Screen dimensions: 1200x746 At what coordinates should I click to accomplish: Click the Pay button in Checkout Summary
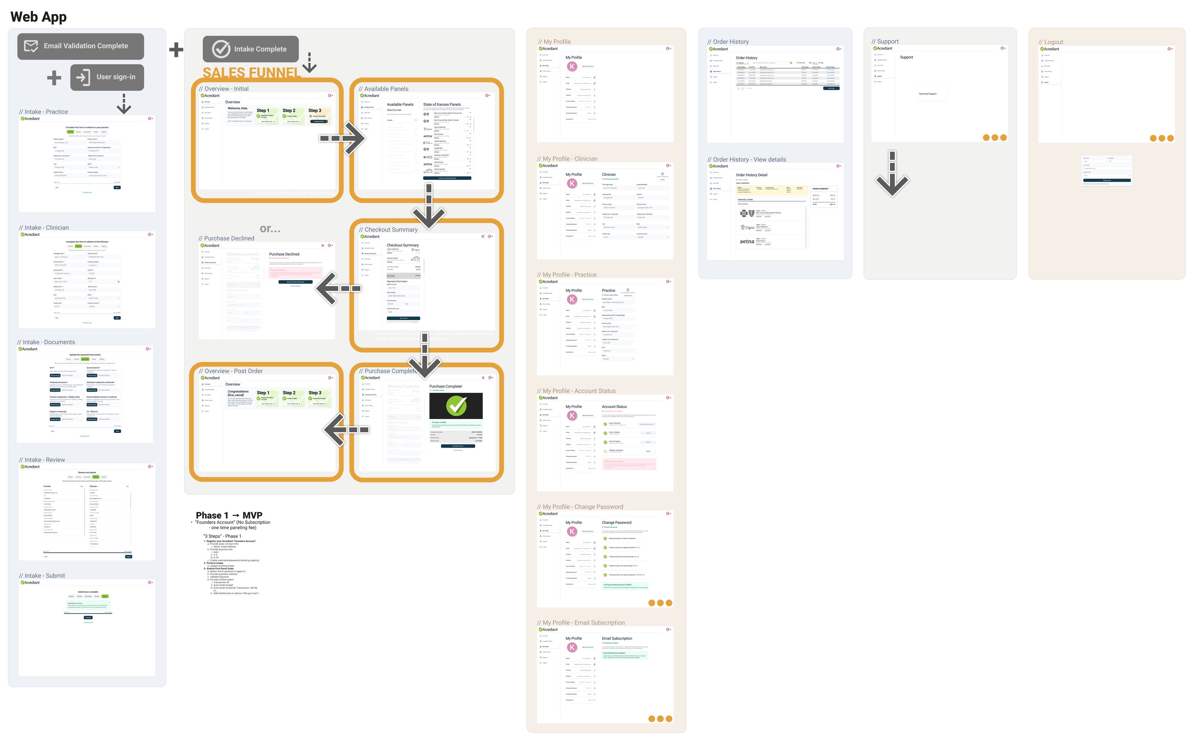coord(403,318)
